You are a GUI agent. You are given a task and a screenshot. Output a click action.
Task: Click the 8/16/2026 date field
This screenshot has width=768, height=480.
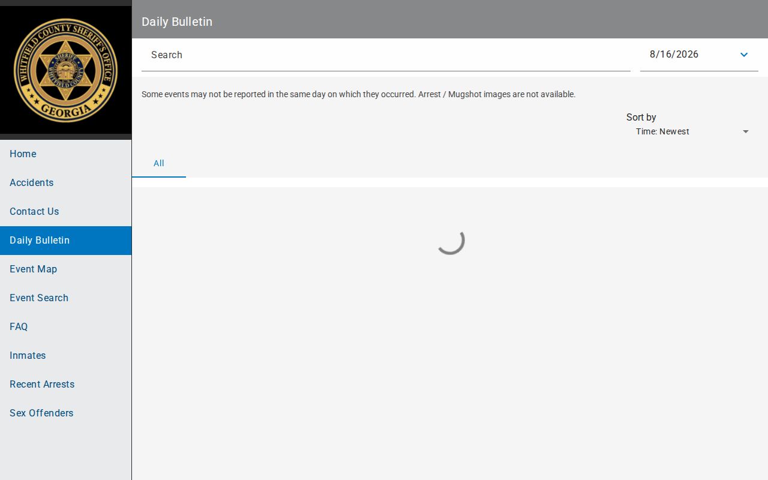point(699,55)
